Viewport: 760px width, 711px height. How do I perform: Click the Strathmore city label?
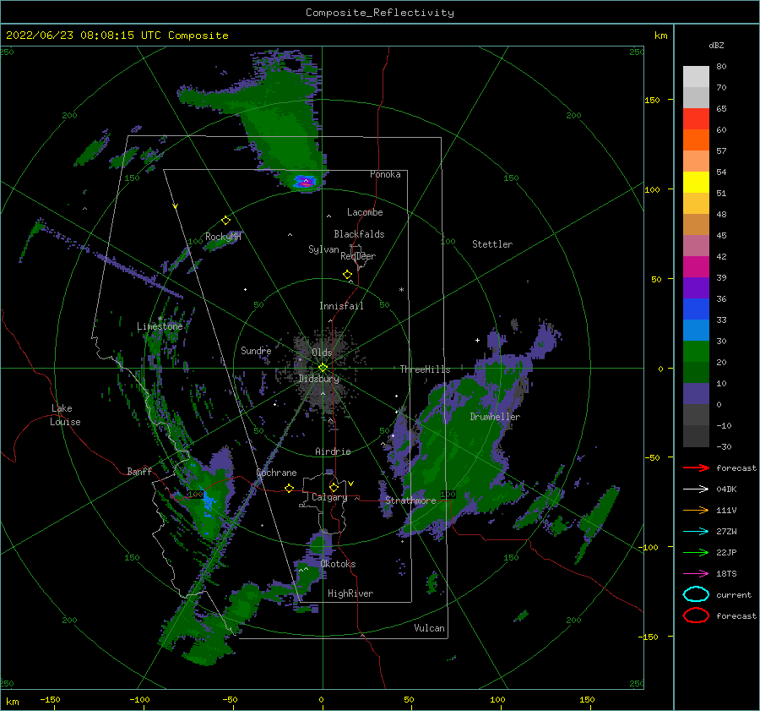click(410, 500)
